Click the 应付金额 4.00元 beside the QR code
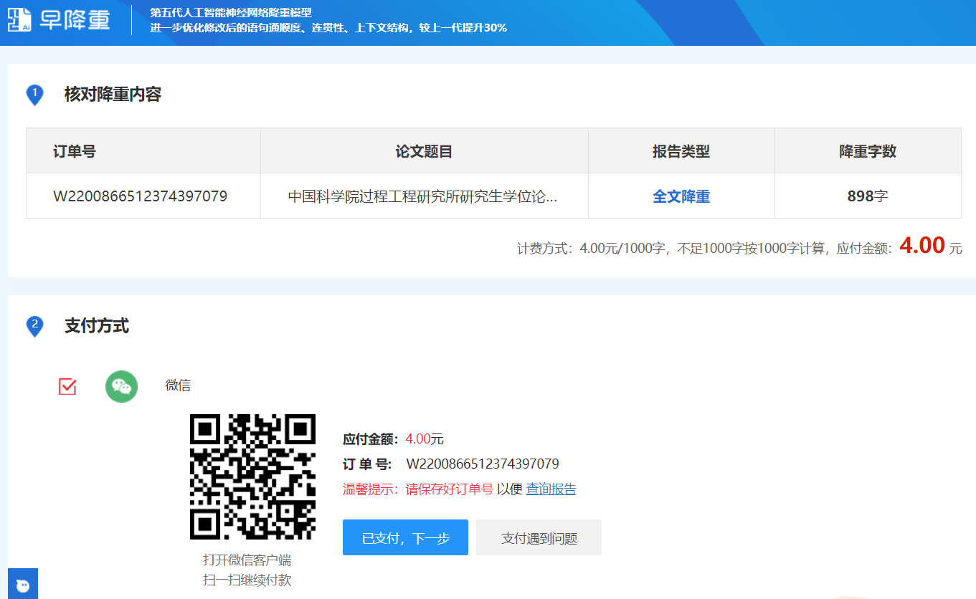The height and width of the screenshot is (599, 976). [x=393, y=439]
